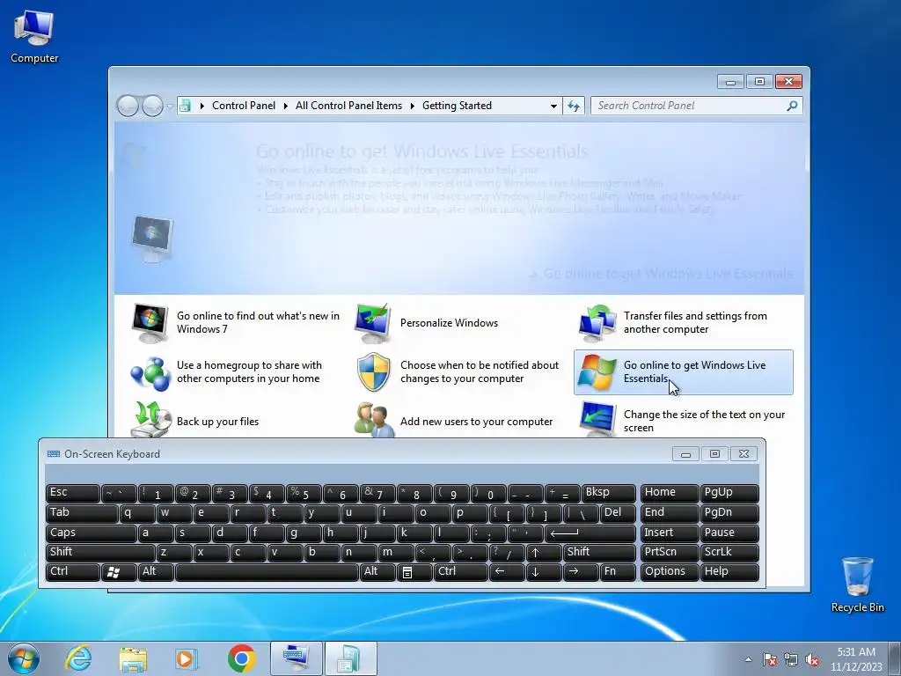Click the Tab key on keyboard
The width and height of the screenshot is (901, 676).
pos(82,513)
